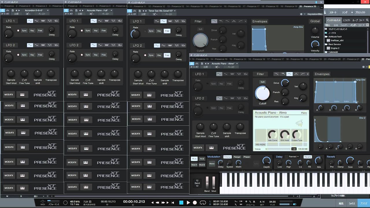Fast forward using transport button
Image resolution: width=370 pixels, height=208 pixels.
(163, 203)
